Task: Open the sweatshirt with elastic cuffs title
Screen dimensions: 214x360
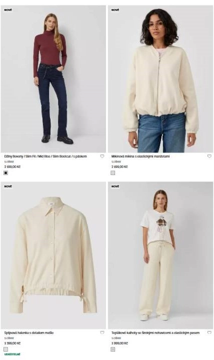Action: pos(140,156)
